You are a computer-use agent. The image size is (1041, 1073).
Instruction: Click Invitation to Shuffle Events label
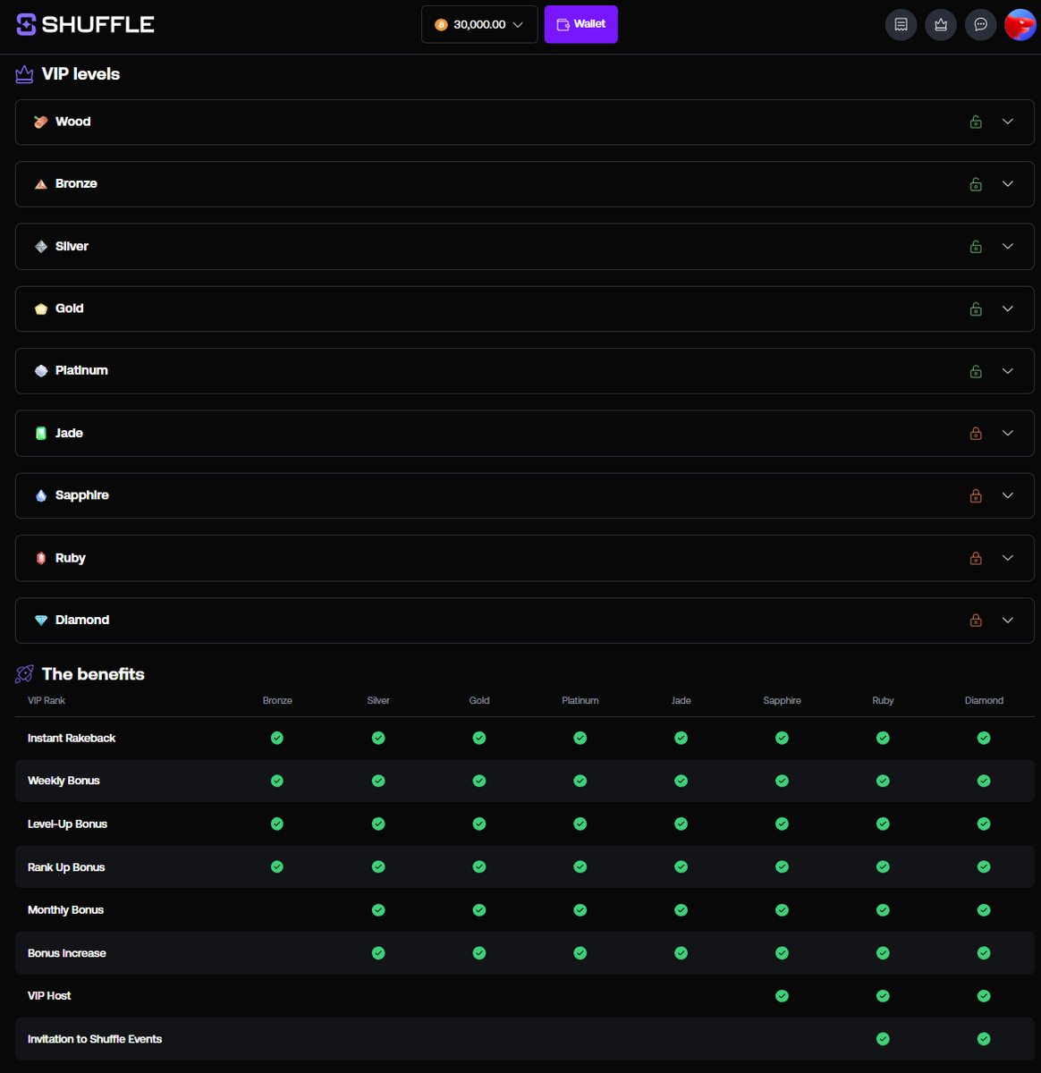95,1039
